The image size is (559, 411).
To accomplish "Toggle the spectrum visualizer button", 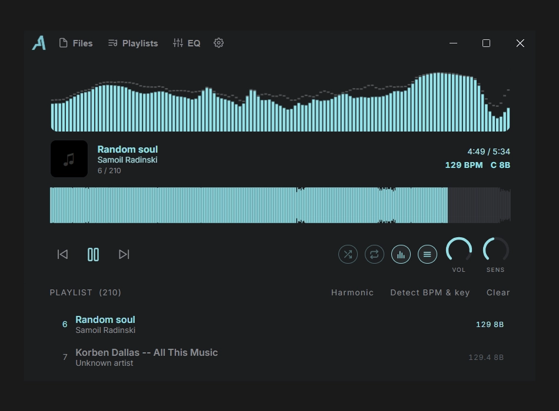I will pyautogui.click(x=401, y=254).
